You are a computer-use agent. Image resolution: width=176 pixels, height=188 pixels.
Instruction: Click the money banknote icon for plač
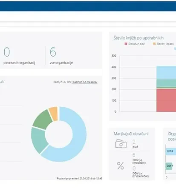tap(121, 144)
